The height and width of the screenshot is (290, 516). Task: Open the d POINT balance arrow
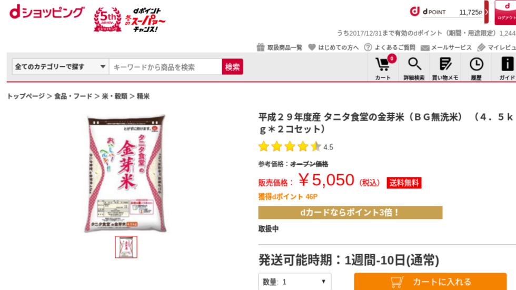[487, 12]
